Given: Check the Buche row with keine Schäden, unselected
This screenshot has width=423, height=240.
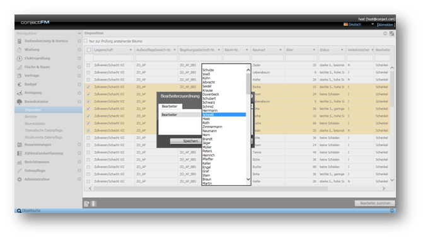Looking at the screenshot, I should (88, 167).
